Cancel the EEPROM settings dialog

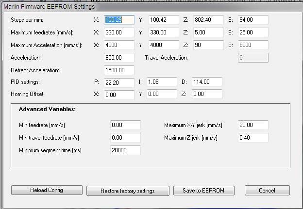(x=267, y=190)
